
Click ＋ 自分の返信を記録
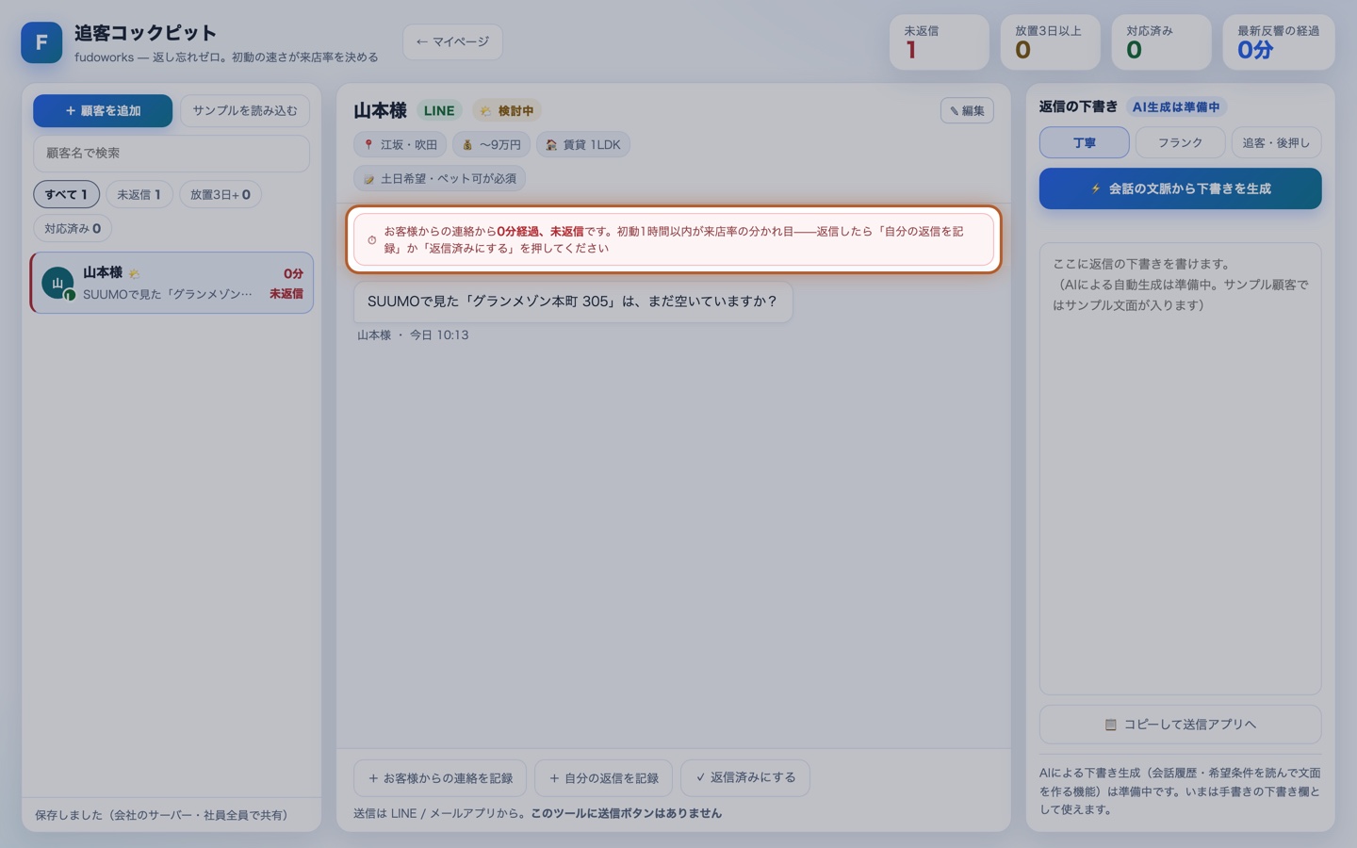[x=603, y=778]
